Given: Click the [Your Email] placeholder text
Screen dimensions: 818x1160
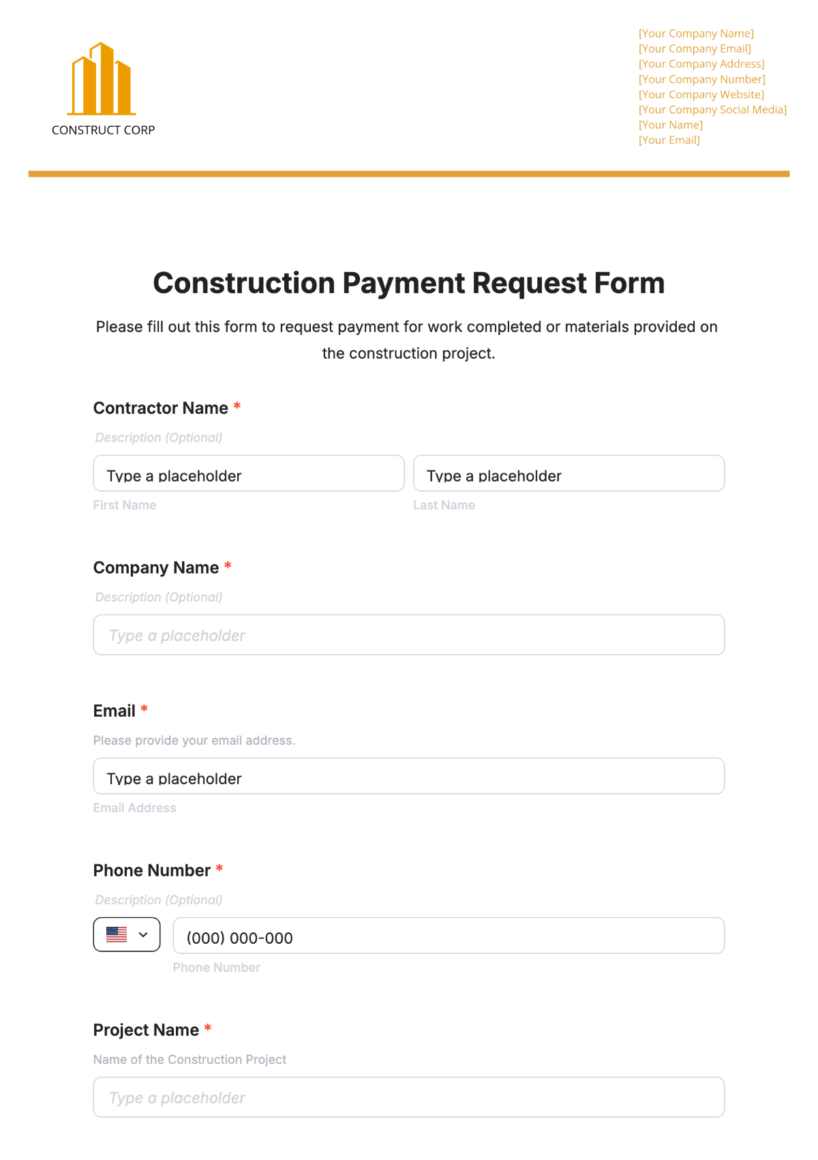Looking at the screenshot, I should [x=669, y=140].
